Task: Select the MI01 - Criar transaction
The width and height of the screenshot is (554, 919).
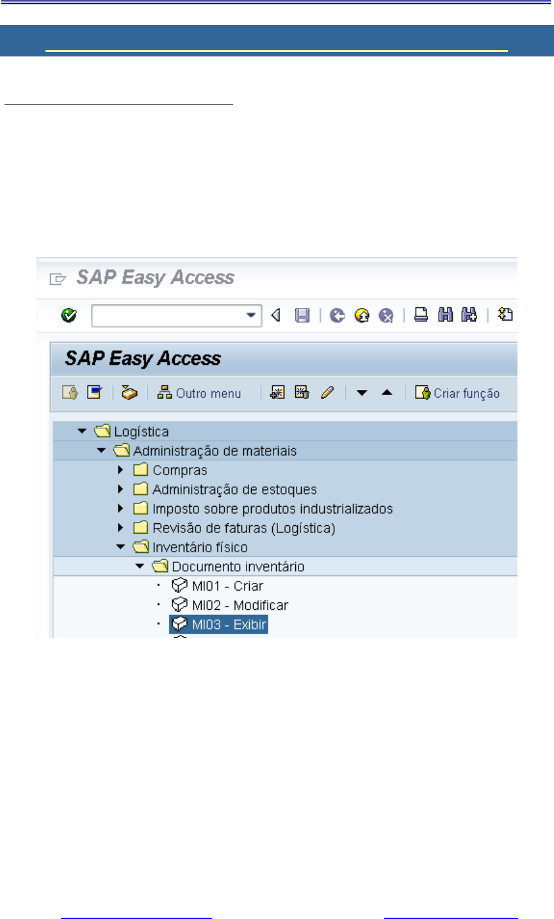Action: click(228, 586)
